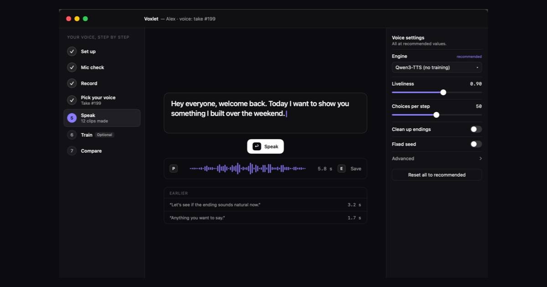Viewport: 547px width, 287px height.
Task: Click the step 6 Train number badge
Action: coord(72,135)
